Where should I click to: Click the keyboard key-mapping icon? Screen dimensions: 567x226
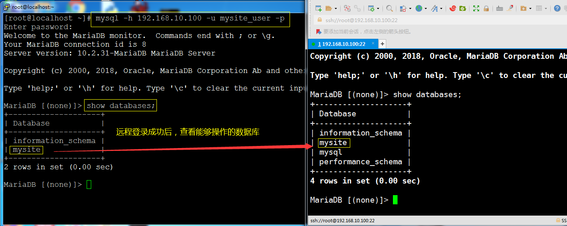click(x=500, y=8)
